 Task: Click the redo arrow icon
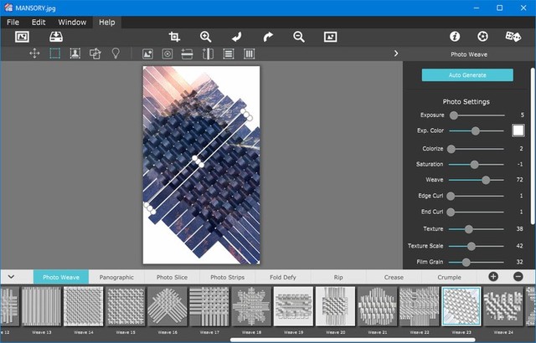[x=268, y=37]
